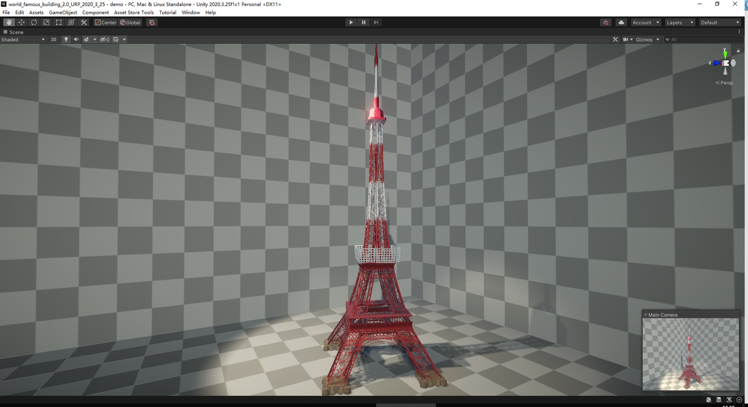Open the Asset Store Tools menu
The height and width of the screenshot is (407, 748).
point(134,12)
